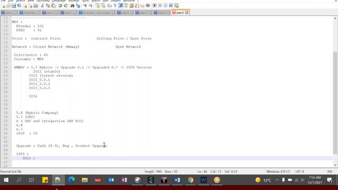
Task: Toggle the Function List panel icon
Action: 137,6
